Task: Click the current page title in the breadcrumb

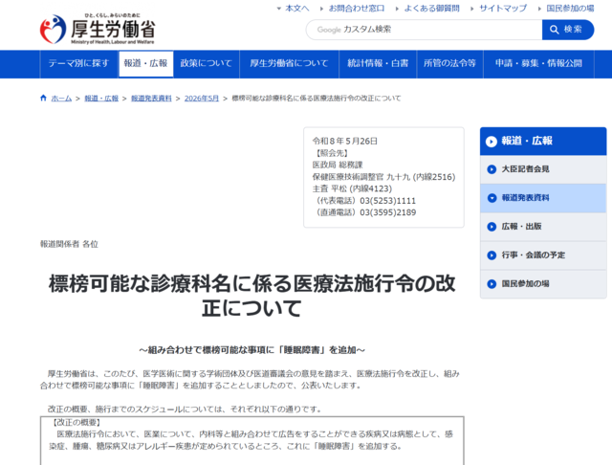Action: click(x=317, y=99)
